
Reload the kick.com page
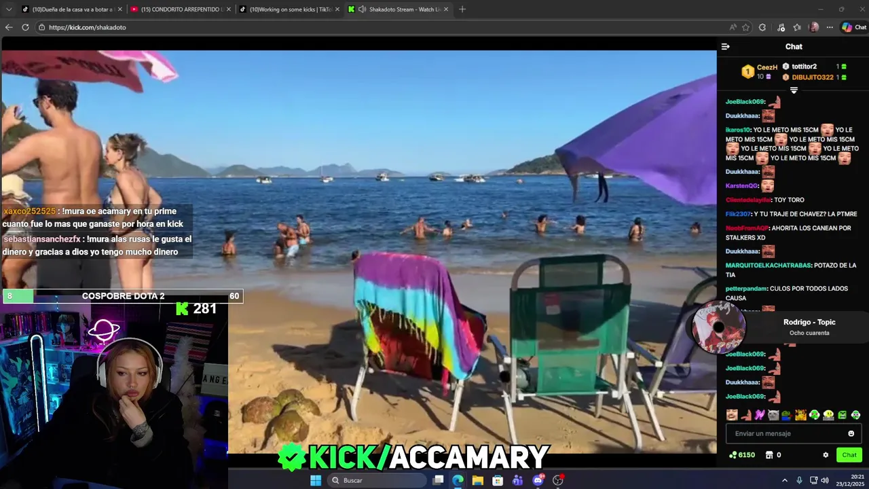point(25,27)
